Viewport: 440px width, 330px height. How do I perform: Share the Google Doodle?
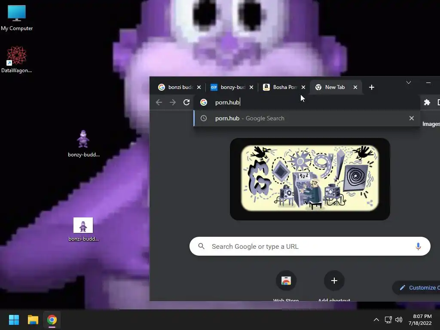point(370,203)
